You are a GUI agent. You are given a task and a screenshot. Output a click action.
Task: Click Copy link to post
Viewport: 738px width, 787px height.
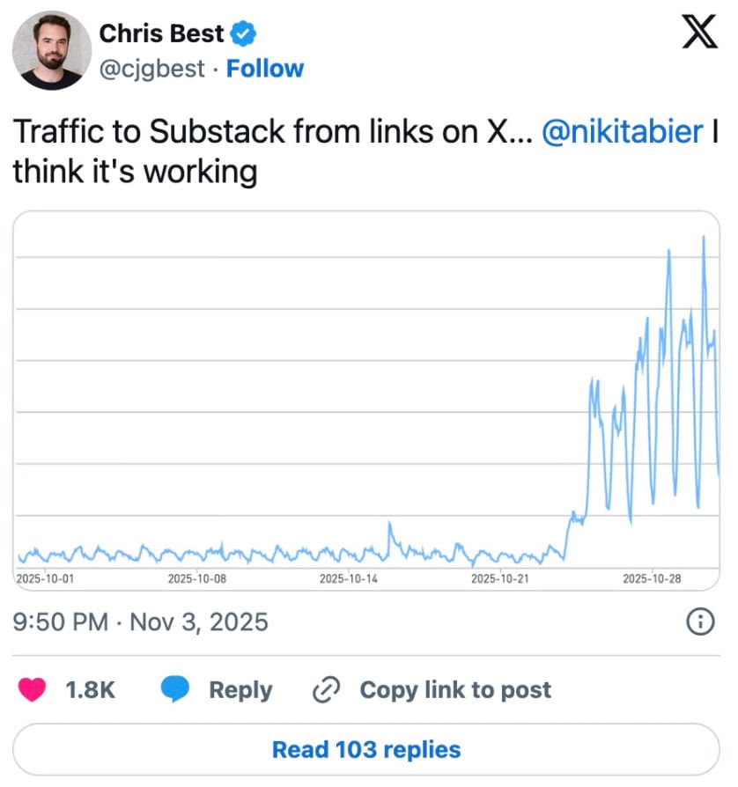(454, 689)
